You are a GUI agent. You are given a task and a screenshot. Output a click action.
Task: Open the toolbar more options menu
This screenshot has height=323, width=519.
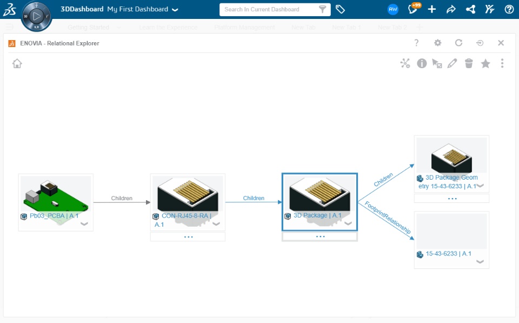(x=502, y=63)
